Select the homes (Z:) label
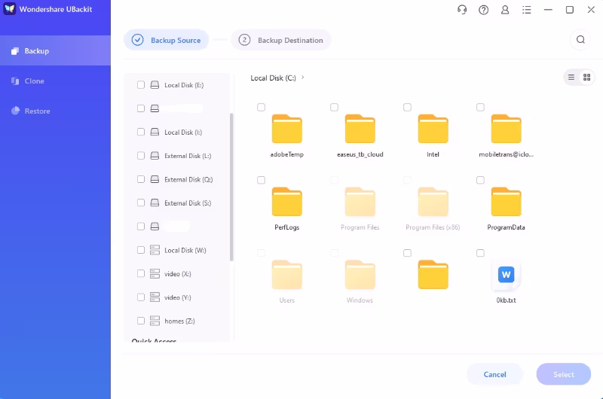The width and height of the screenshot is (603, 399). tap(179, 321)
